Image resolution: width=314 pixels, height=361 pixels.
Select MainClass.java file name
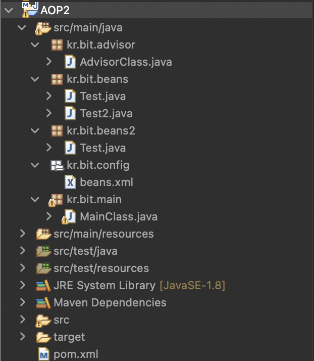point(119,217)
